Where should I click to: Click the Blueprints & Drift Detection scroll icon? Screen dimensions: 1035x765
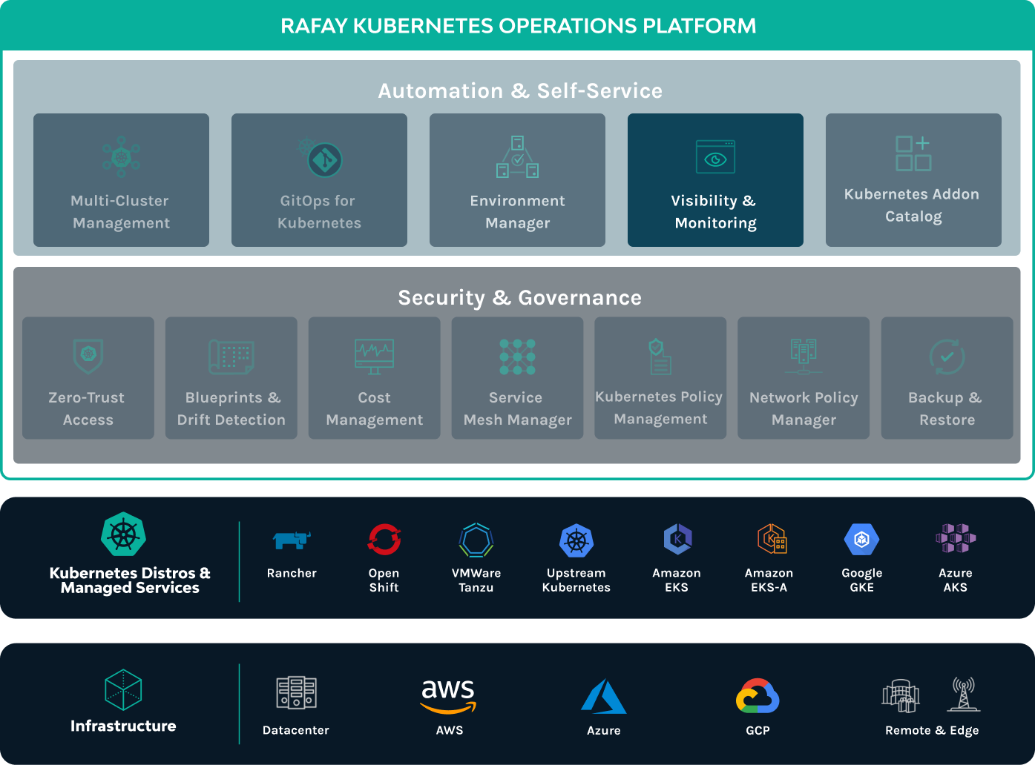click(x=231, y=357)
